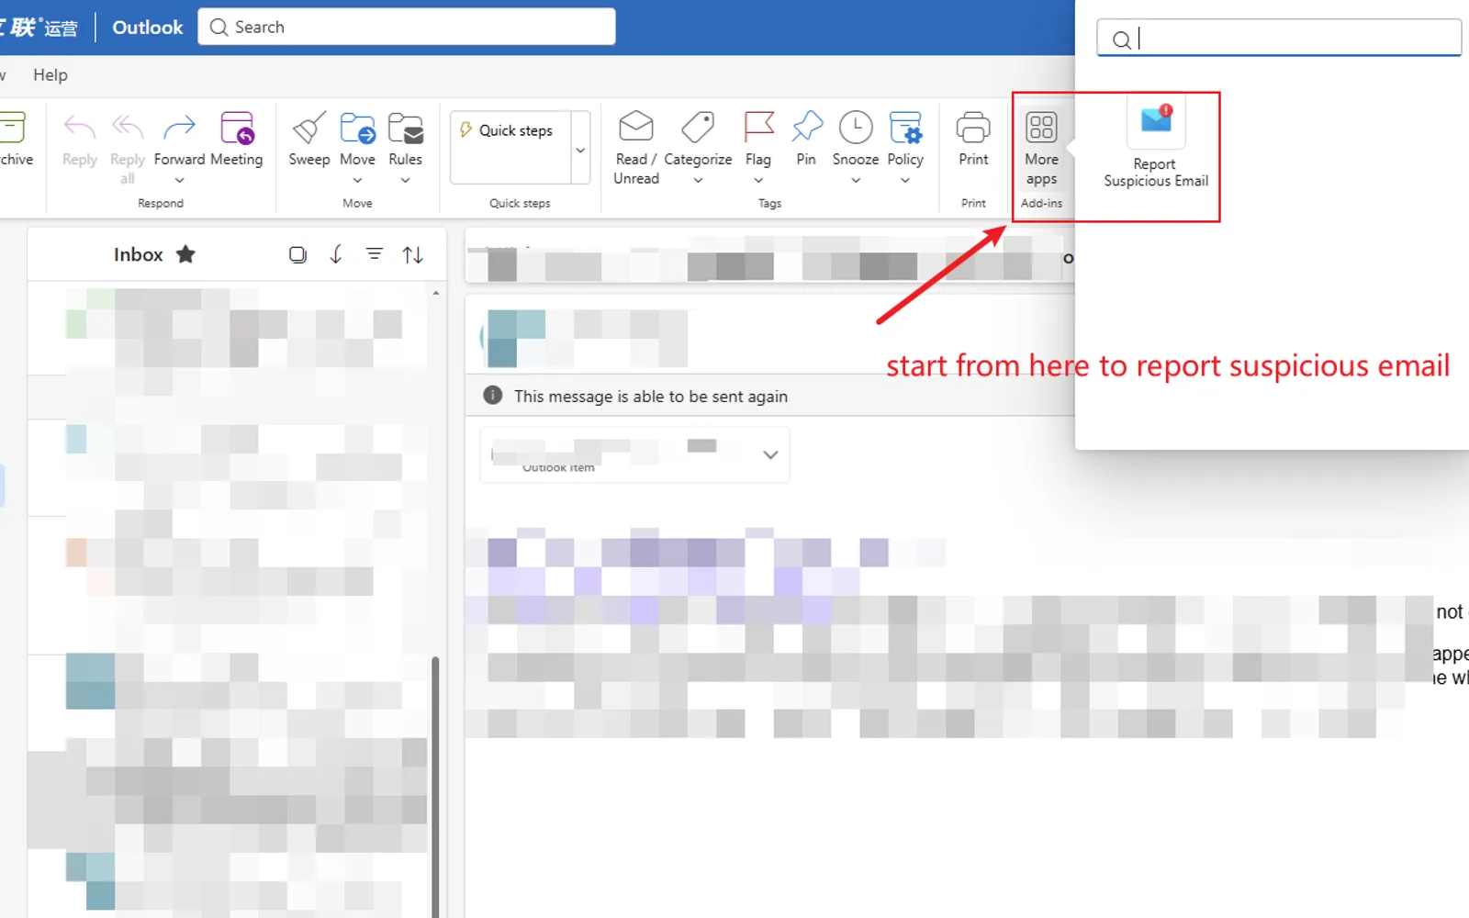Open the Help ribbon tab
This screenshot has width=1469, height=918.
50,75
